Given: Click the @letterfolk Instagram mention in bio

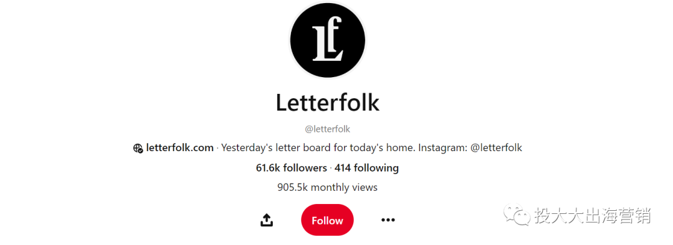Looking at the screenshot, I should [496, 148].
